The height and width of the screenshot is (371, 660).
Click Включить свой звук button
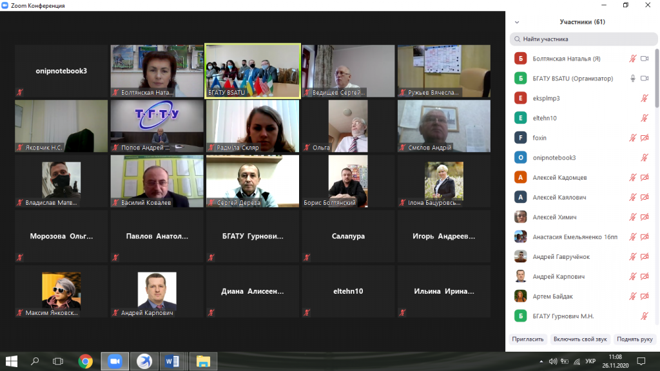pos(580,339)
